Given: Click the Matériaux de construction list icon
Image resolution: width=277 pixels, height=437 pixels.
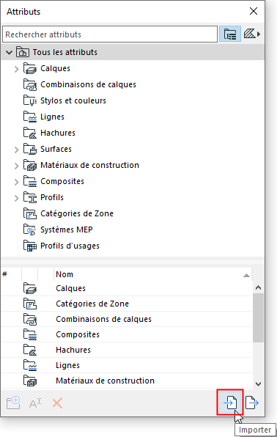Looking at the screenshot, I should [30, 381].
